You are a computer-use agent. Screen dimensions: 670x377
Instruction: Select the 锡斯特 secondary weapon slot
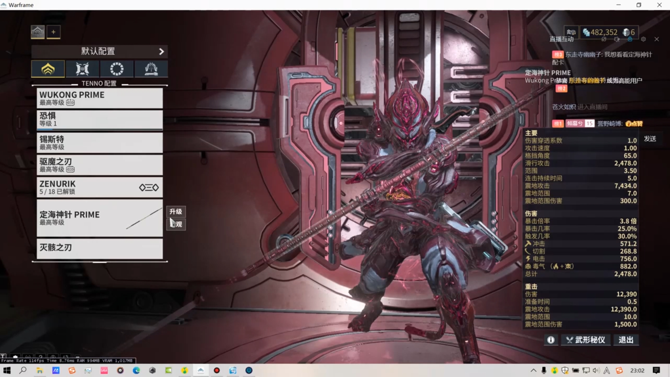pos(100,142)
